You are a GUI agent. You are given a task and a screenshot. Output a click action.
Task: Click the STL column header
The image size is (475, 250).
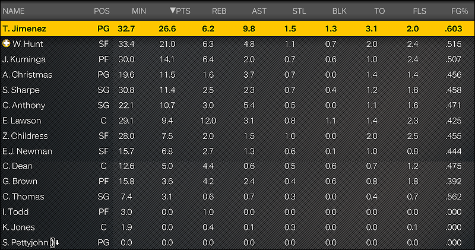click(x=299, y=11)
